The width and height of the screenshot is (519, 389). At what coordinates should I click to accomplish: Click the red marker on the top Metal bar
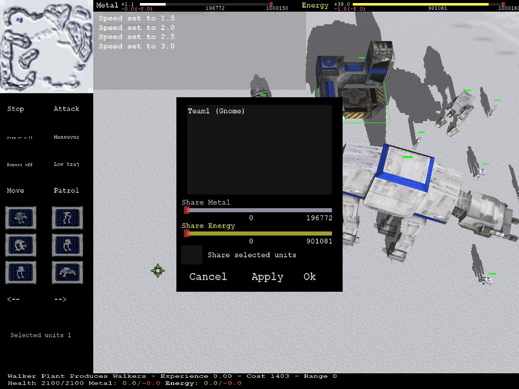click(x=271, y=4)
